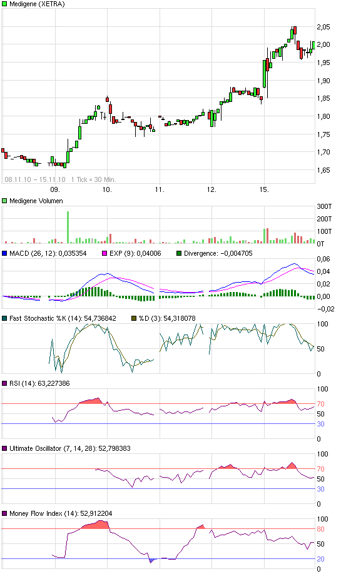Click the blue 30 label on Ultimate Oscillator
341x574 pixels.
[x=320, y=489]
